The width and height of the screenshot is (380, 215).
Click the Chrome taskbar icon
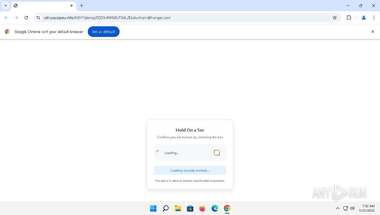(227, 208)
